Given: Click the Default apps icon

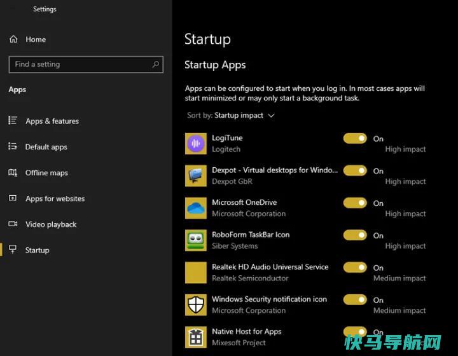Looking at the screenshot, I should (x=13, y=146).
